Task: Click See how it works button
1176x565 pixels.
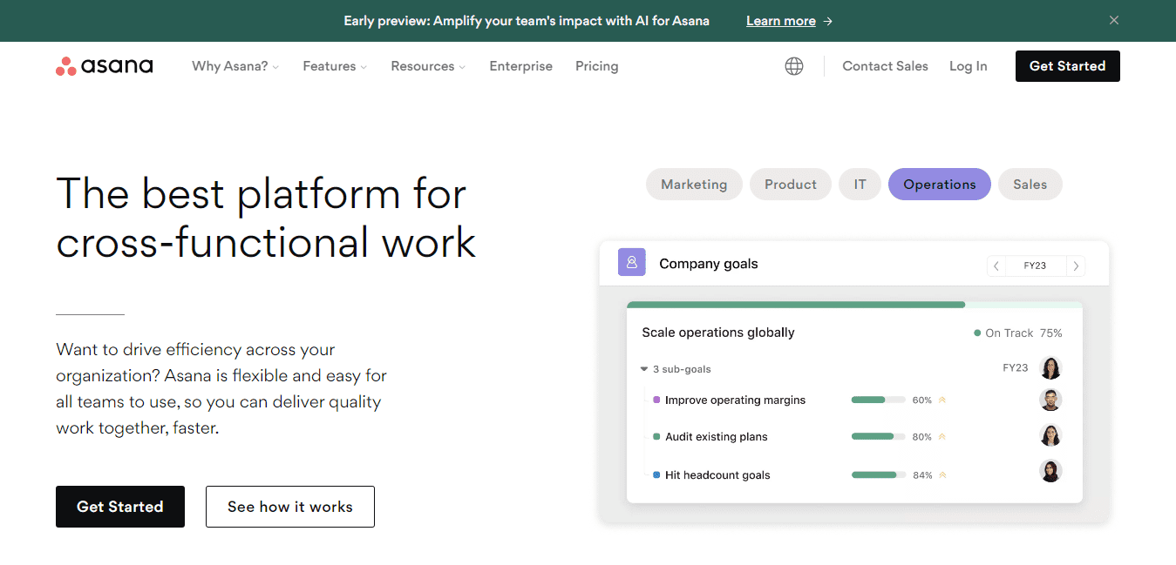Action: [290, 507]
